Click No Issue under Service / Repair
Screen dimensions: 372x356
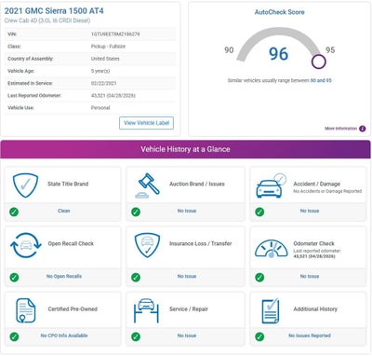187,335
